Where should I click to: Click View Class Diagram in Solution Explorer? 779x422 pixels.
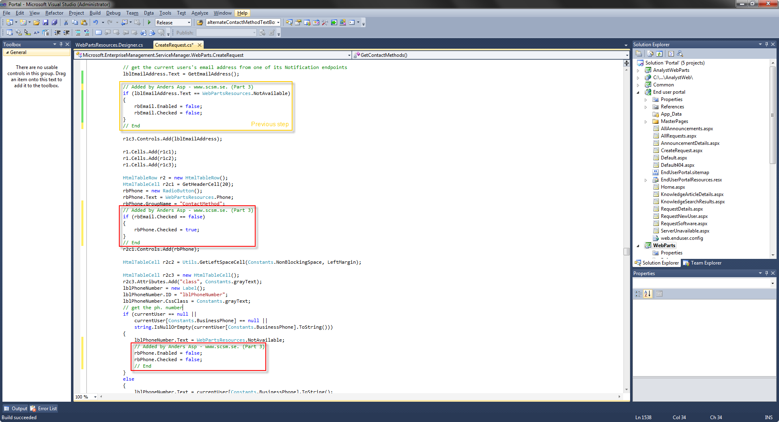[x=680, y=54]
